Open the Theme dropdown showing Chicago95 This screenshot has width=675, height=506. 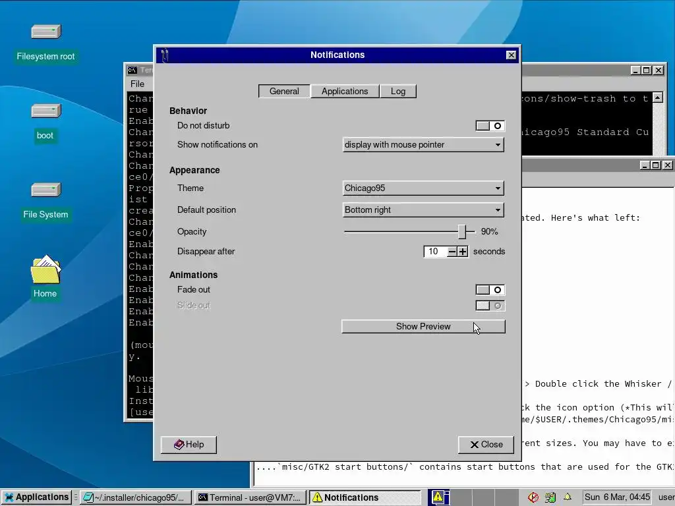point(423,188)
